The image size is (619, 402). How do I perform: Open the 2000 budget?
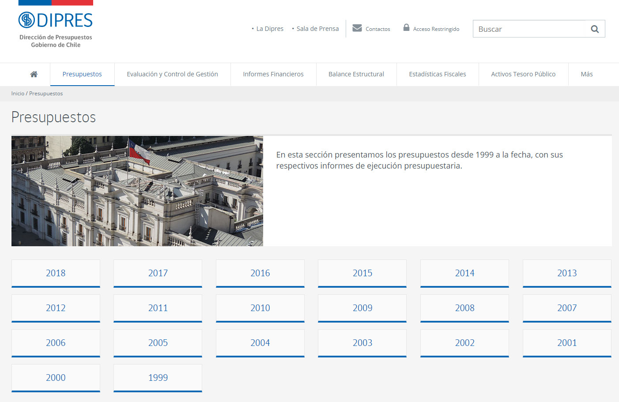(x=56, y=378)
